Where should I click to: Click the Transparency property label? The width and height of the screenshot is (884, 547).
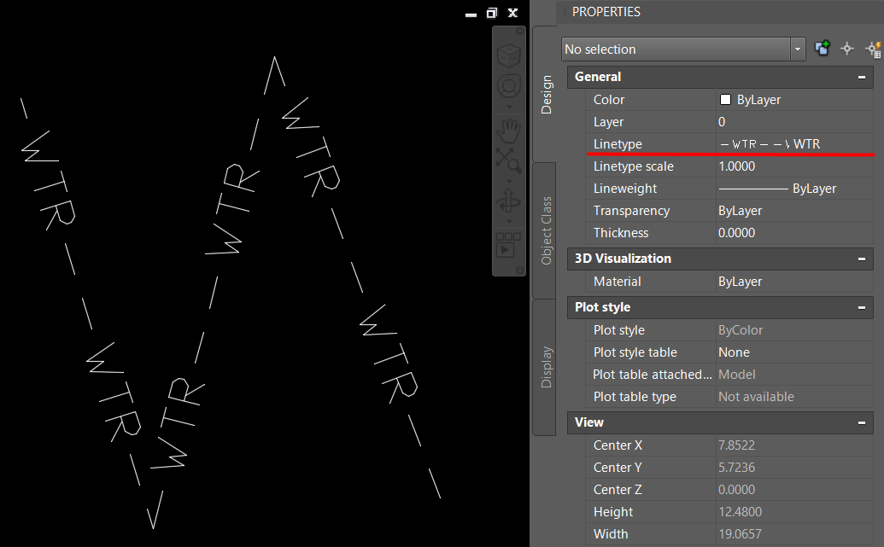(631, 211)
